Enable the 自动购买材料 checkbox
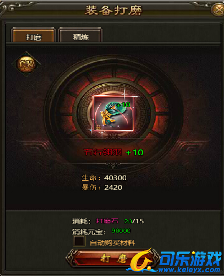 coord(79,241)
